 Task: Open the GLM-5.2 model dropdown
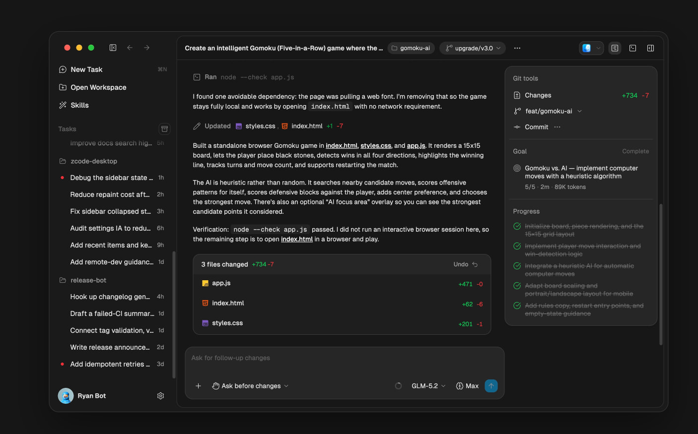pos(428,386)
